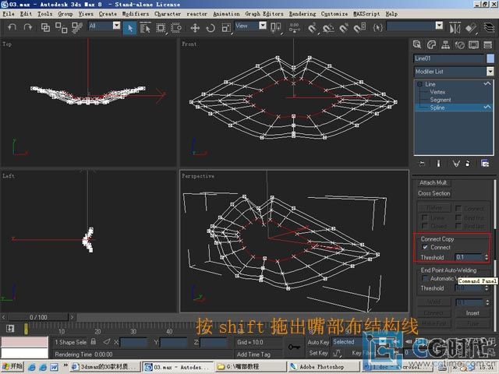Open the selection filter All dropdown

(117, 26)
